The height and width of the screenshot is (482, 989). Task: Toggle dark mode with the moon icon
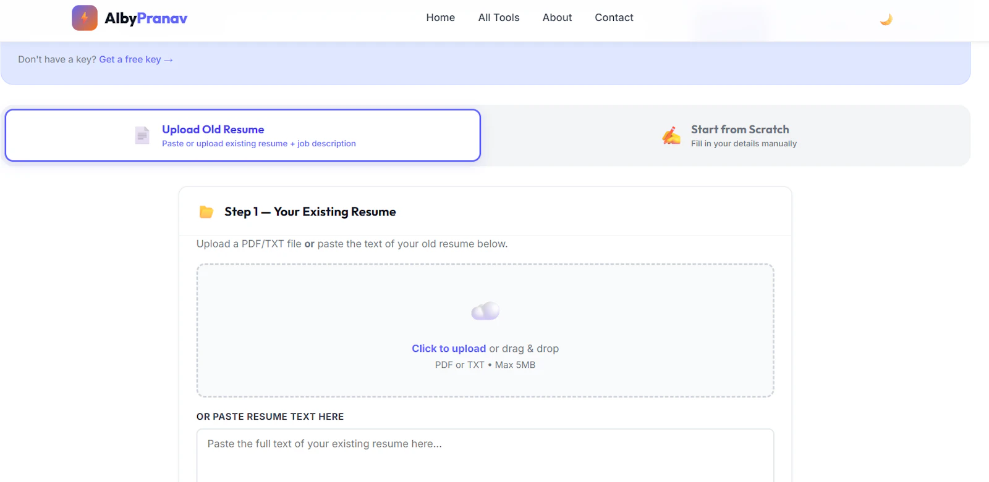(886, 19)
